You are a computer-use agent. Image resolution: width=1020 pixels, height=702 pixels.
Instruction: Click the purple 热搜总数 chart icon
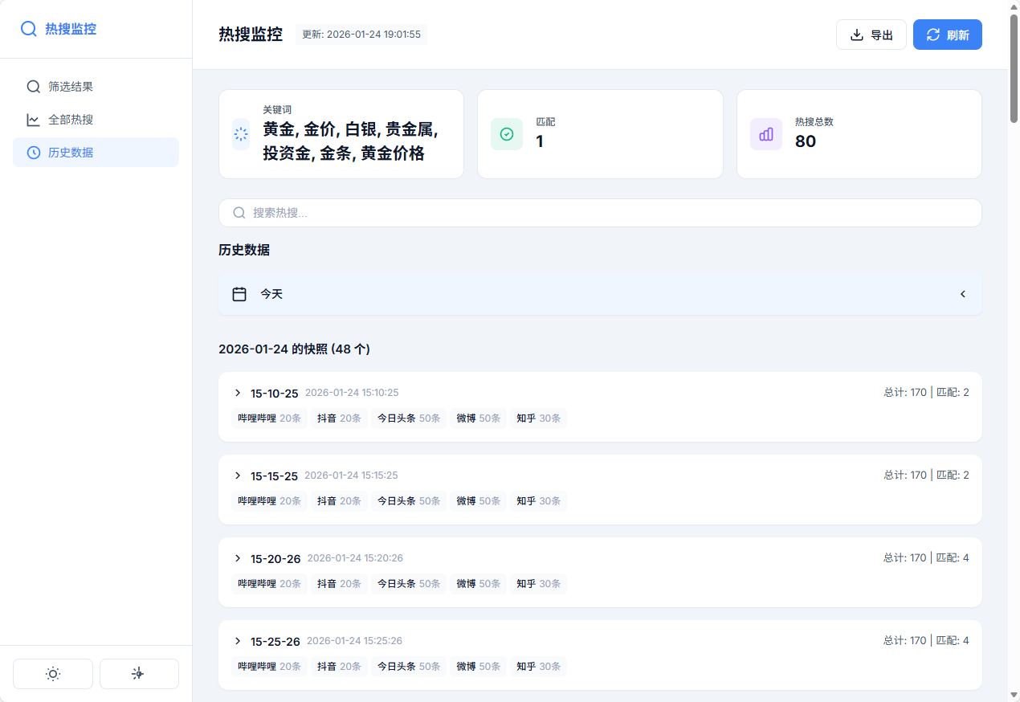point(765,134)
